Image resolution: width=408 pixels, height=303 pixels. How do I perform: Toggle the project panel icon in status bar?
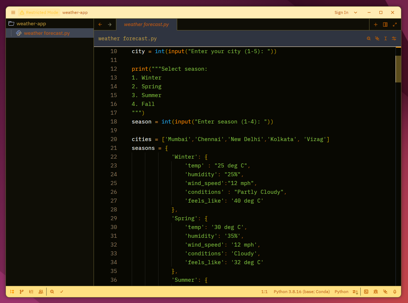point(12,292)
